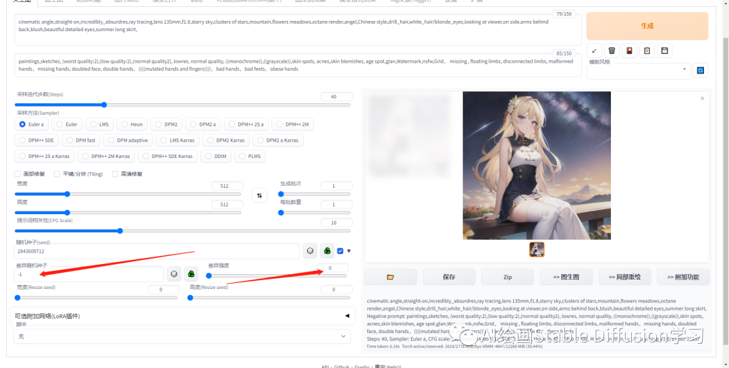Click the read last generation parameters arrow icon

tap(594, 50)
